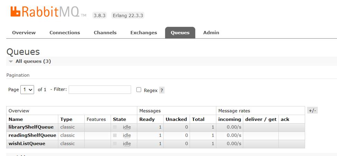Switch to the Connections tab
The height and width of the screenshot is (156, 337).
(65, 33)
